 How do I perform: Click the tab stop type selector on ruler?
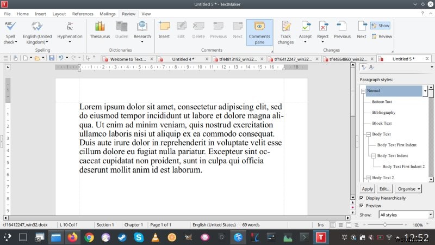tap(8, 67)
